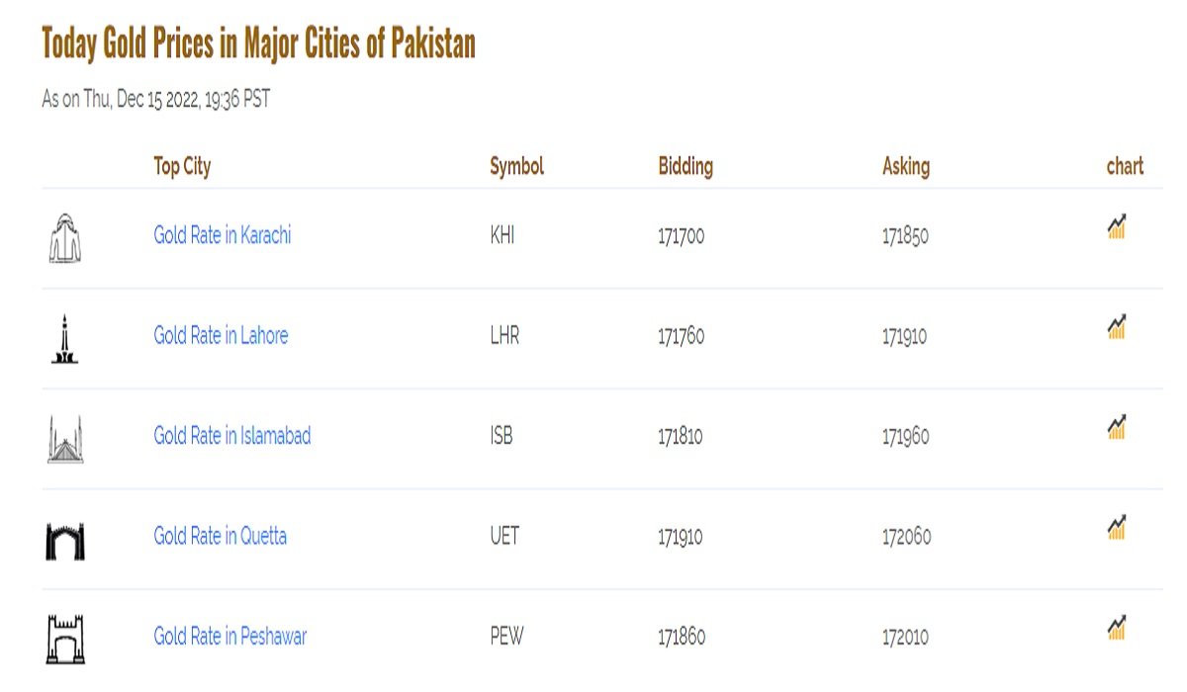The image size is (1187, 692).
Task: Click the Top City column header
Action: pos(182,167)
